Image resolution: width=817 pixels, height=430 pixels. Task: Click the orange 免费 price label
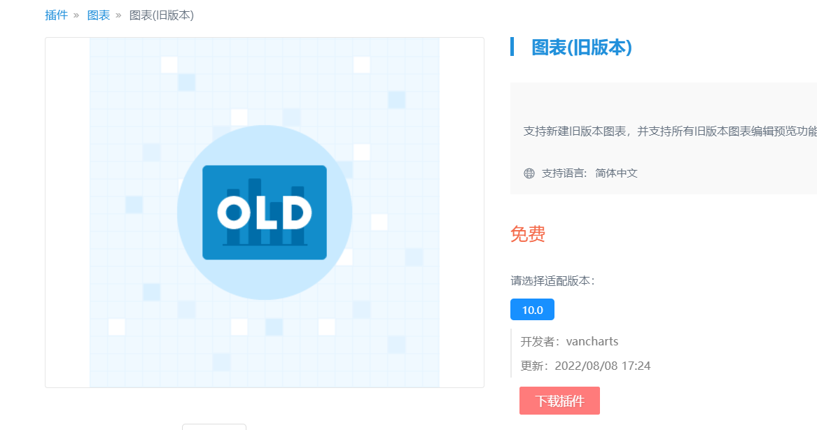[528, 234]
